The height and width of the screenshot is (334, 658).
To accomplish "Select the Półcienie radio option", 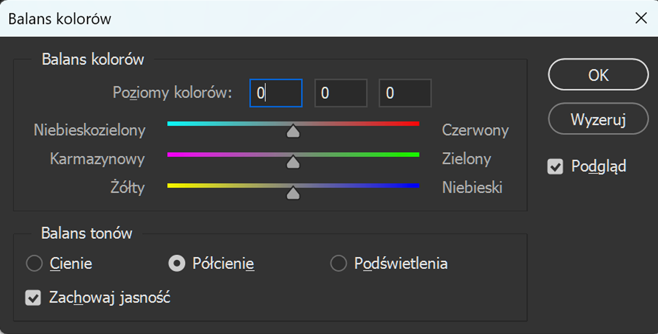I will pyautogui.click(x=177, y=263).
